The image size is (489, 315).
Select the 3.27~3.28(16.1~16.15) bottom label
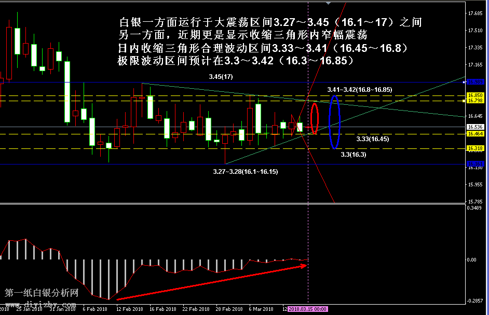coord(245,171)
